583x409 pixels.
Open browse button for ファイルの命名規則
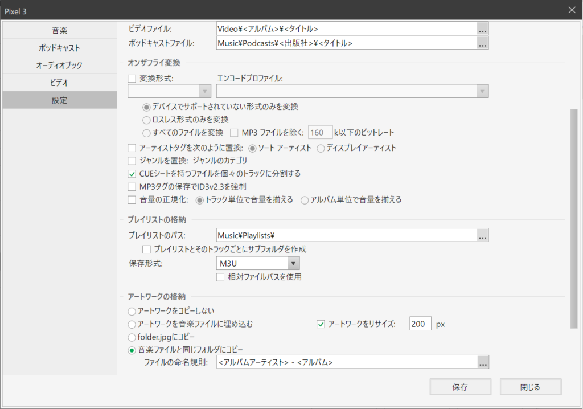[483, 362]
